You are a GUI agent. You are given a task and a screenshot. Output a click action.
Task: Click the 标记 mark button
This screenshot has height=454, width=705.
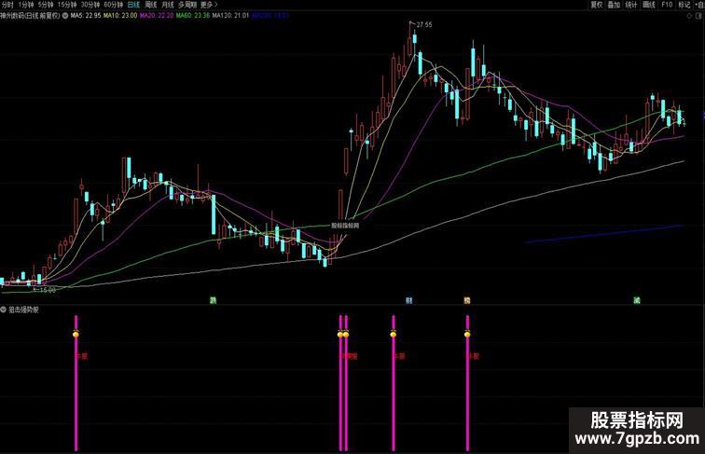[x=684, y=5]
